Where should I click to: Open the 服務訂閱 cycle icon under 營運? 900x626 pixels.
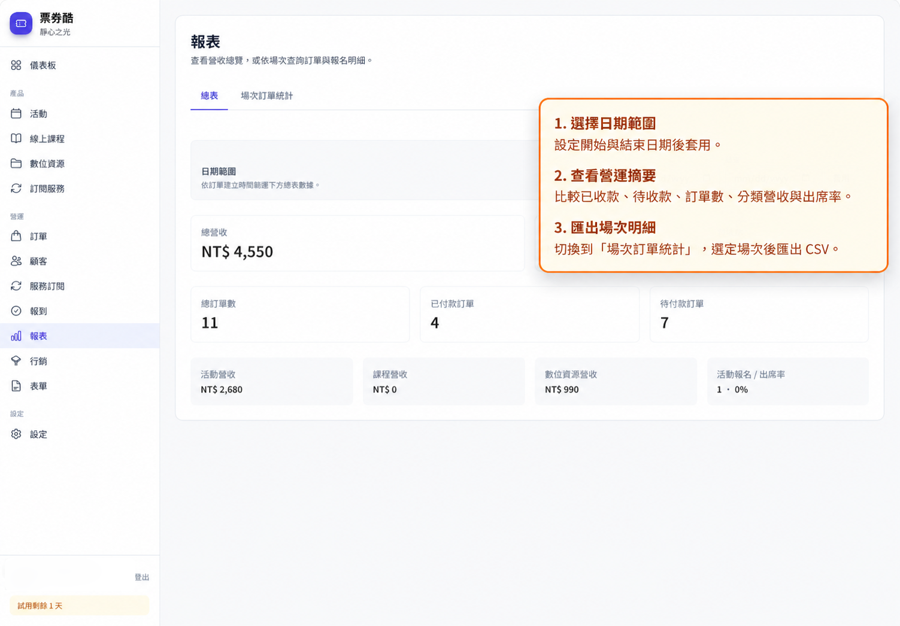(x=16, y=286)
